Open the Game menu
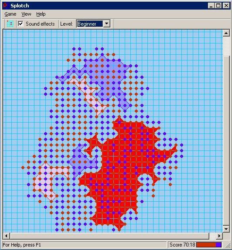This screenshot has width=232, height=250. (x=10, y=14)
